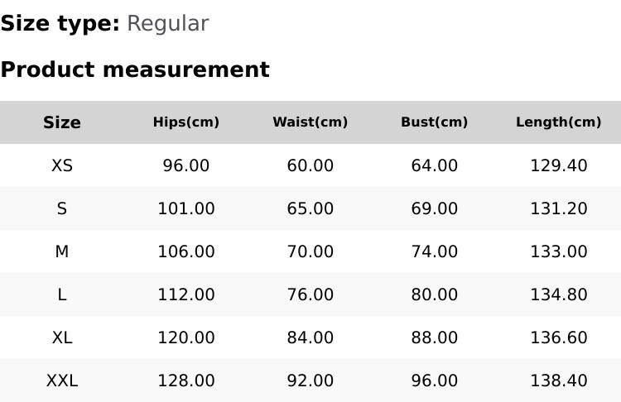Click the Hips(cm) column header
This screenshot has height=402, width=621.
coord(186,122)
